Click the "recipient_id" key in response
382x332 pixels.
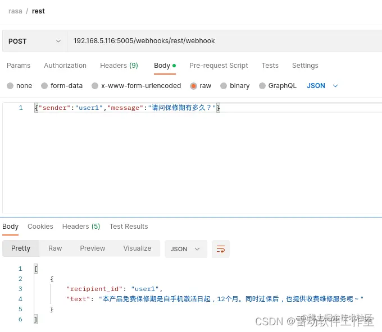click(94, 289)
